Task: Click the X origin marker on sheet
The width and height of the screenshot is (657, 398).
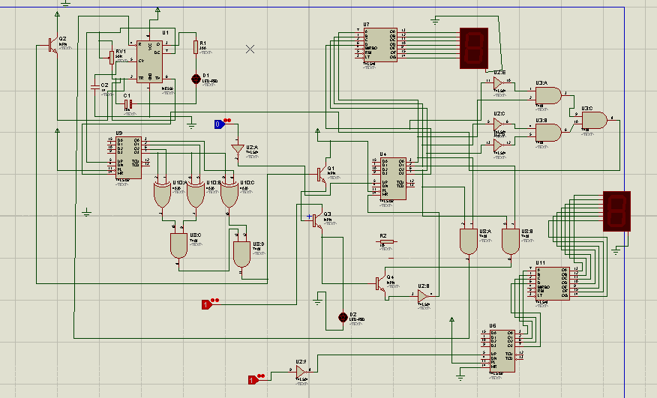Action: (x=250, y=49)
